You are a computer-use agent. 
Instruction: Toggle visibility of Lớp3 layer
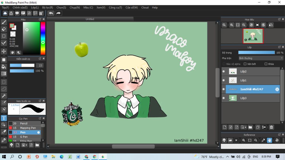tap(223, 98)
